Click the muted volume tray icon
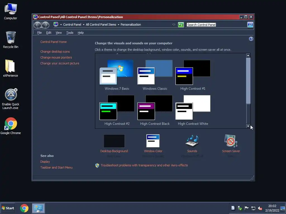The height and width of the screenshot is (214, 286). tap(260, 208)
